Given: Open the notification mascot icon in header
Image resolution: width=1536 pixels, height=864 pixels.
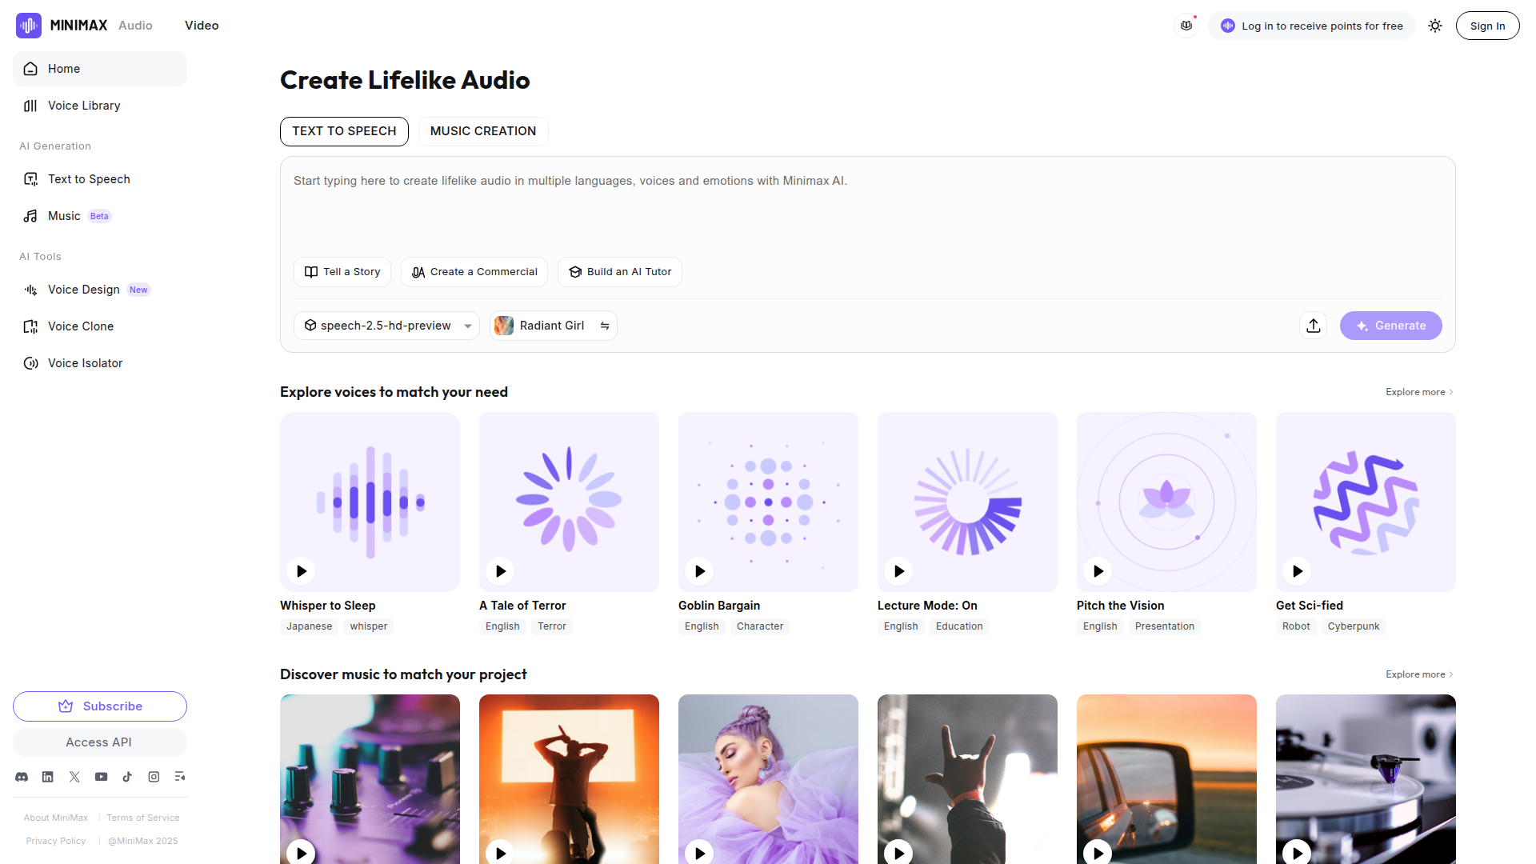Looking at the screenshot, I should (x=1186, y=26).
